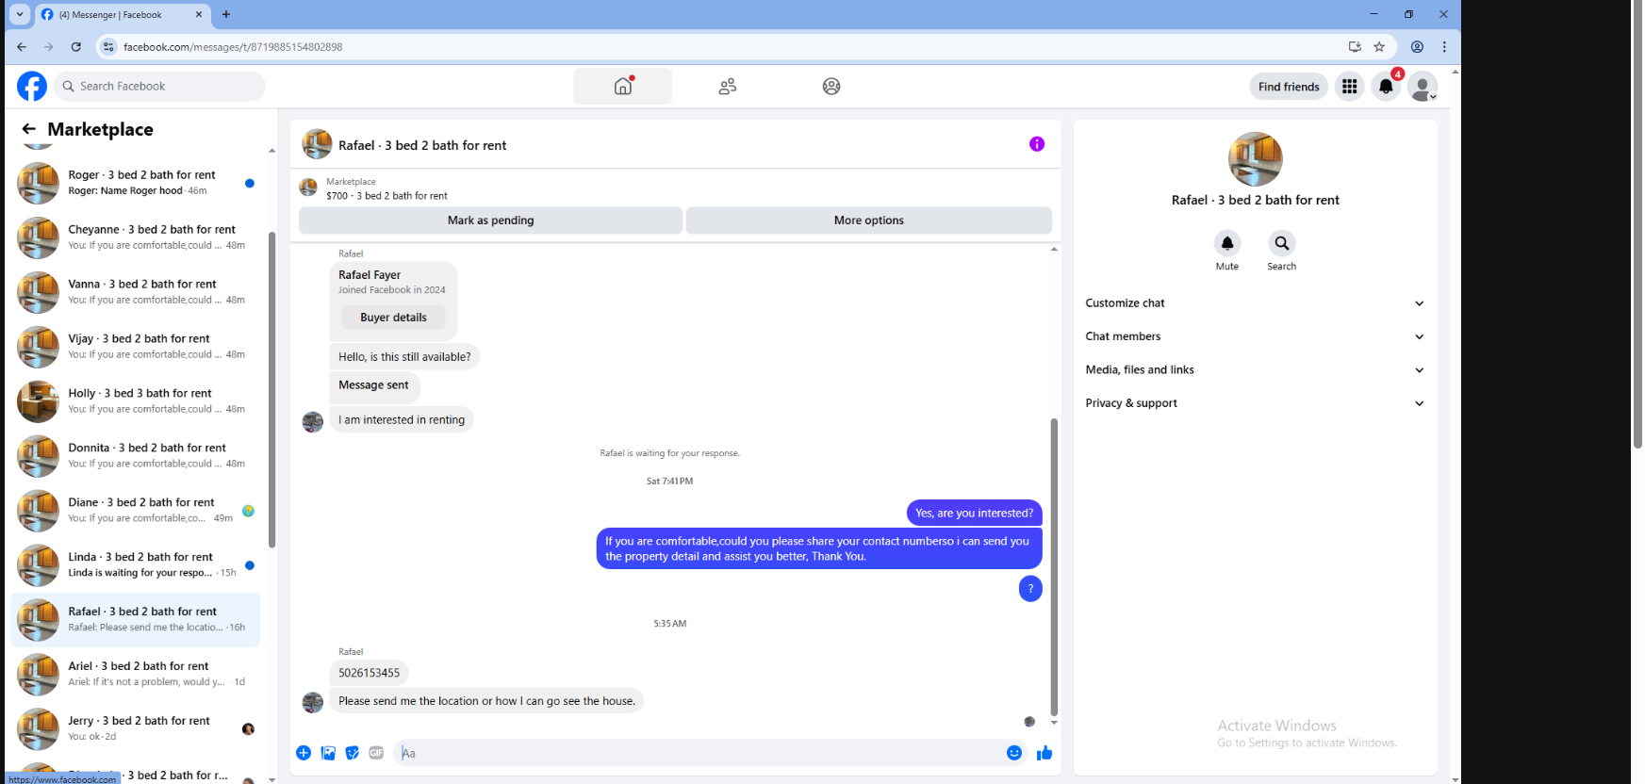Open a new browser tab
The width and height of the screenshot is (1645, 784).
click(226, 14)
